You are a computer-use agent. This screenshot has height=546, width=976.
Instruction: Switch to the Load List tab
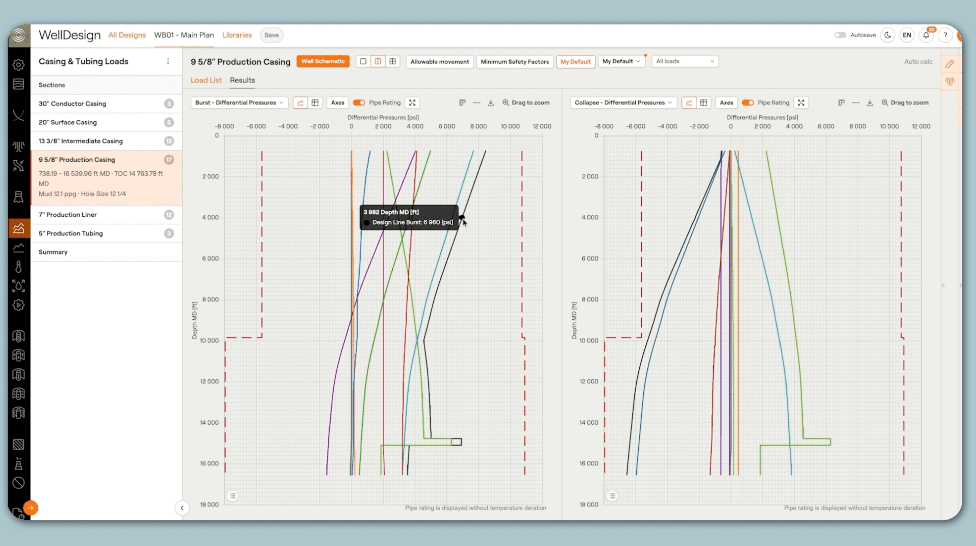(206, 80)
